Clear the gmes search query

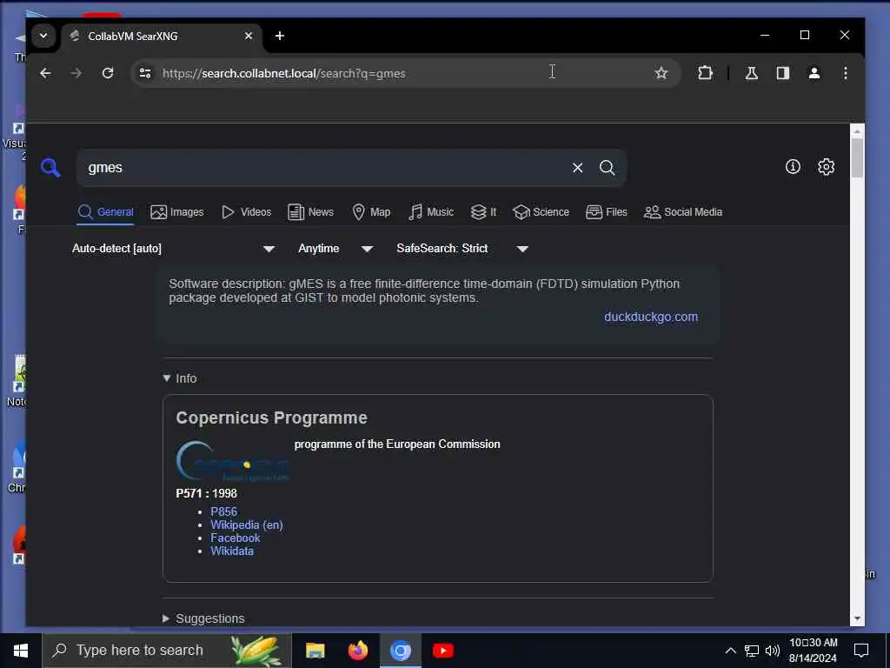pos(577,168)
